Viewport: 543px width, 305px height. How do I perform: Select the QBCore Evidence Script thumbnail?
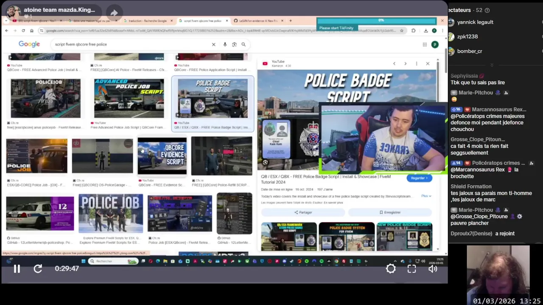coord(162,156)
